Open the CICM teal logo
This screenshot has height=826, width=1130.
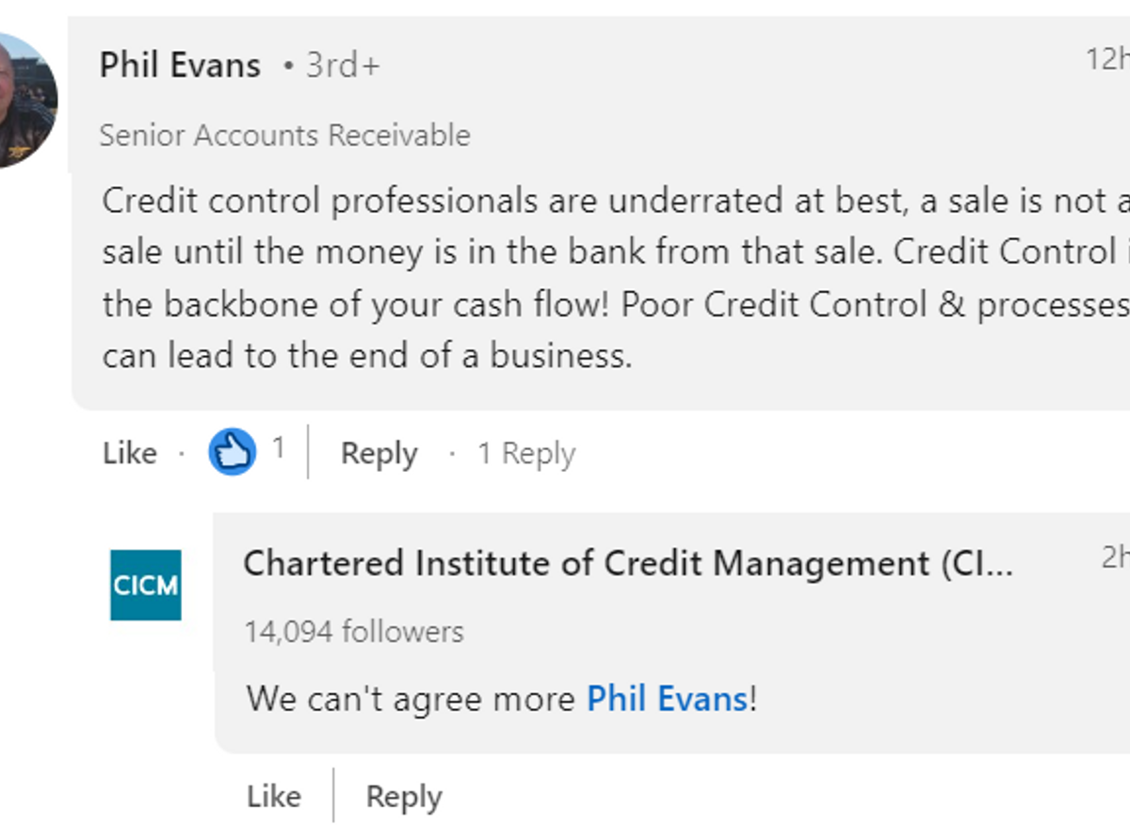pos(146,585)
